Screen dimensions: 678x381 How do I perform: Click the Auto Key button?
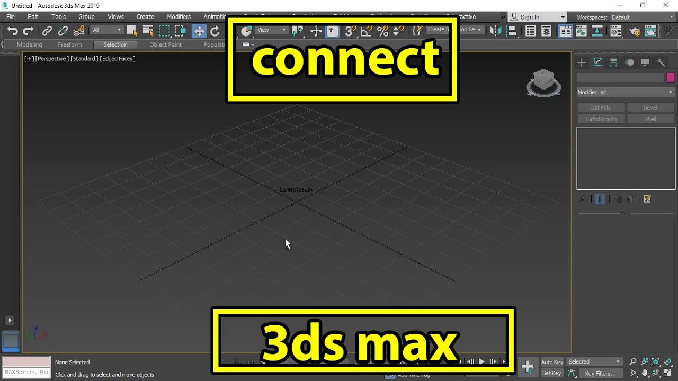click(x=552, y=362)
